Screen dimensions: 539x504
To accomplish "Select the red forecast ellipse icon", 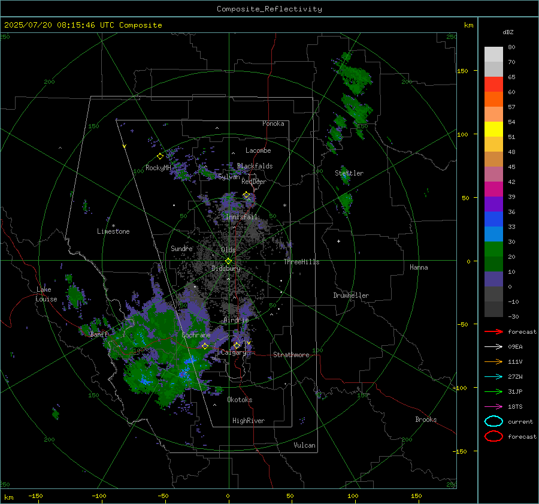I will tap(493, 436).
